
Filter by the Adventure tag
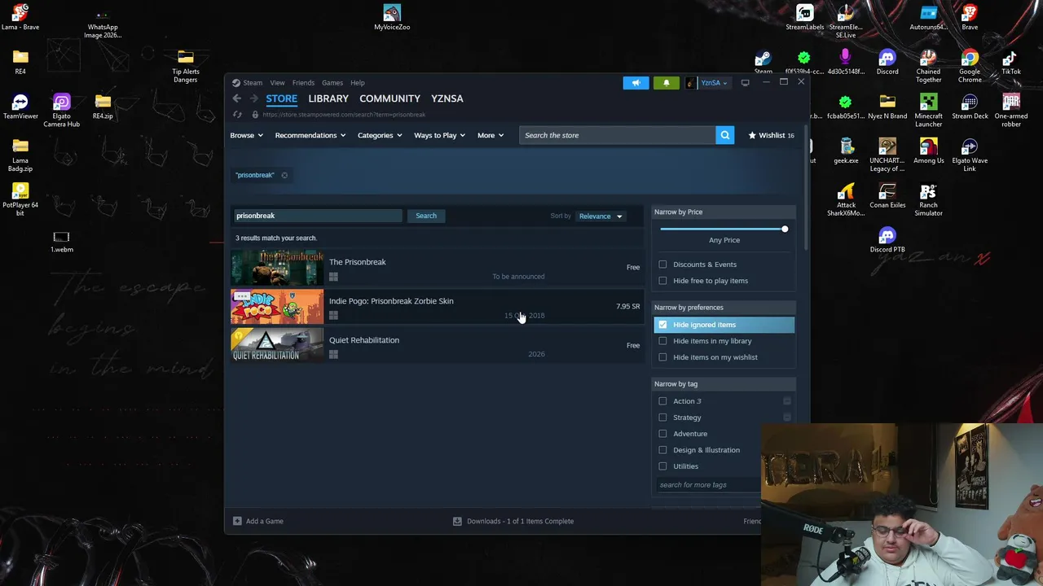pos(662,434)
